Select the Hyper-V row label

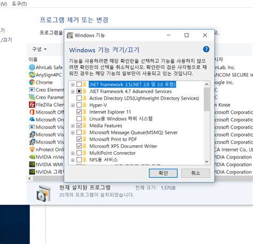click(x=98, y=105)
